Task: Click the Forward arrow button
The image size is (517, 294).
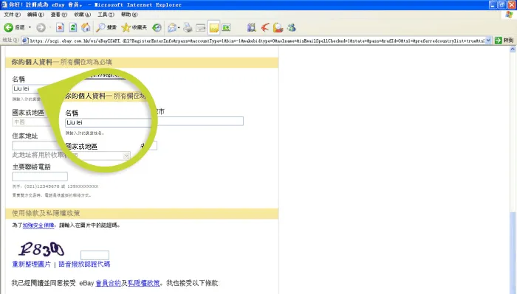Action: pos(41,27)
